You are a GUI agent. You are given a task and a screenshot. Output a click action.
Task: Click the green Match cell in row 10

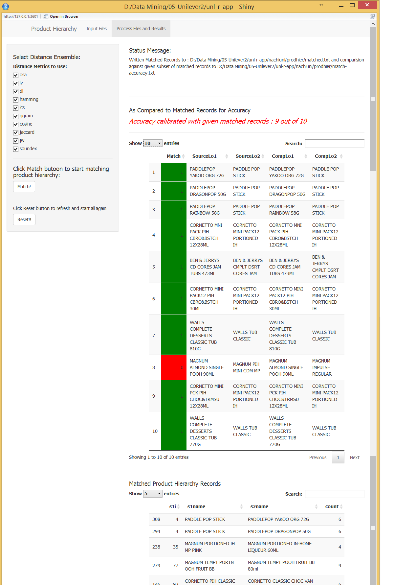coord(173,431)
